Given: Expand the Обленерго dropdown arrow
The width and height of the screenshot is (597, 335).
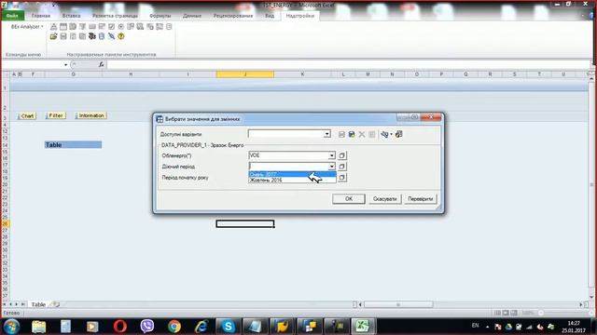Looking at the screenshot, I should pyautogui.click(x=332, y=155).
